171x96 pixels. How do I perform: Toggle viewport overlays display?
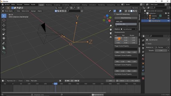(120, 11)
